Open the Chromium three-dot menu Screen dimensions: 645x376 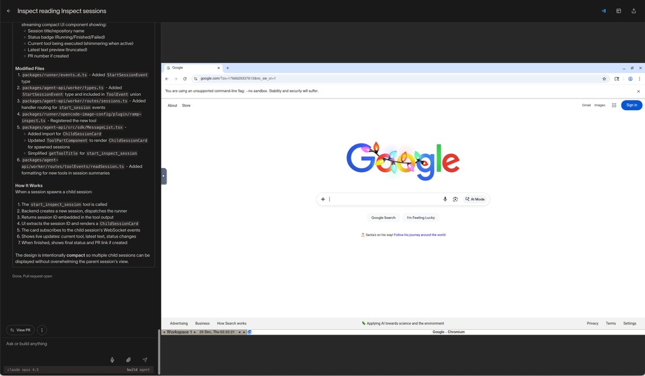coord(639,79)
